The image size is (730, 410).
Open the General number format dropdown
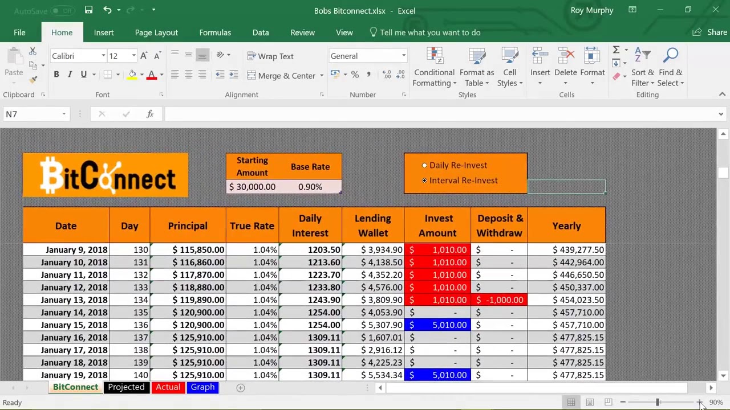403,56
